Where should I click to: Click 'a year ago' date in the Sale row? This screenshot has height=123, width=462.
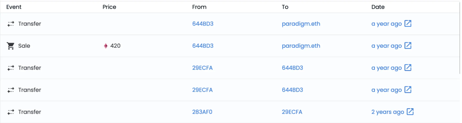[x=386, y=46]
